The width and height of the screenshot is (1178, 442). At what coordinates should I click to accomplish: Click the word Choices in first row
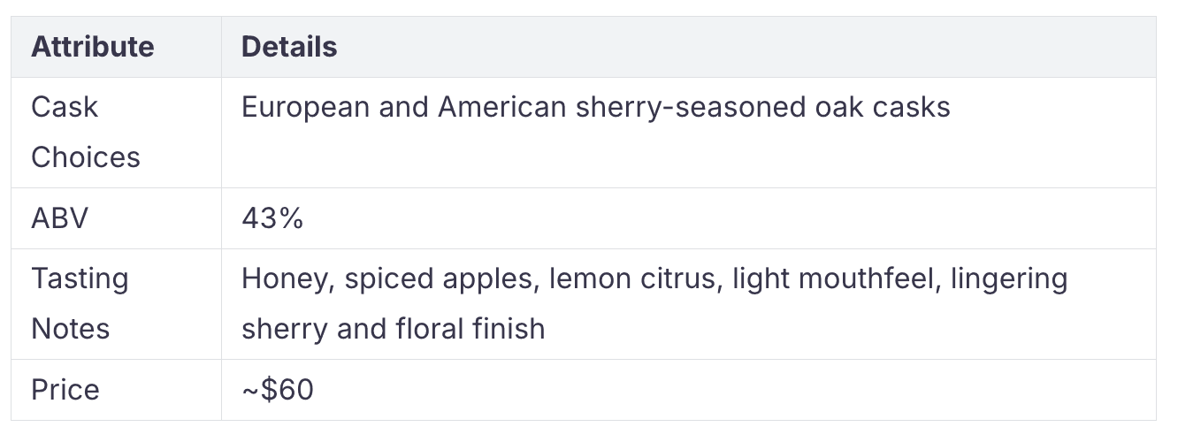coord(86,157)
